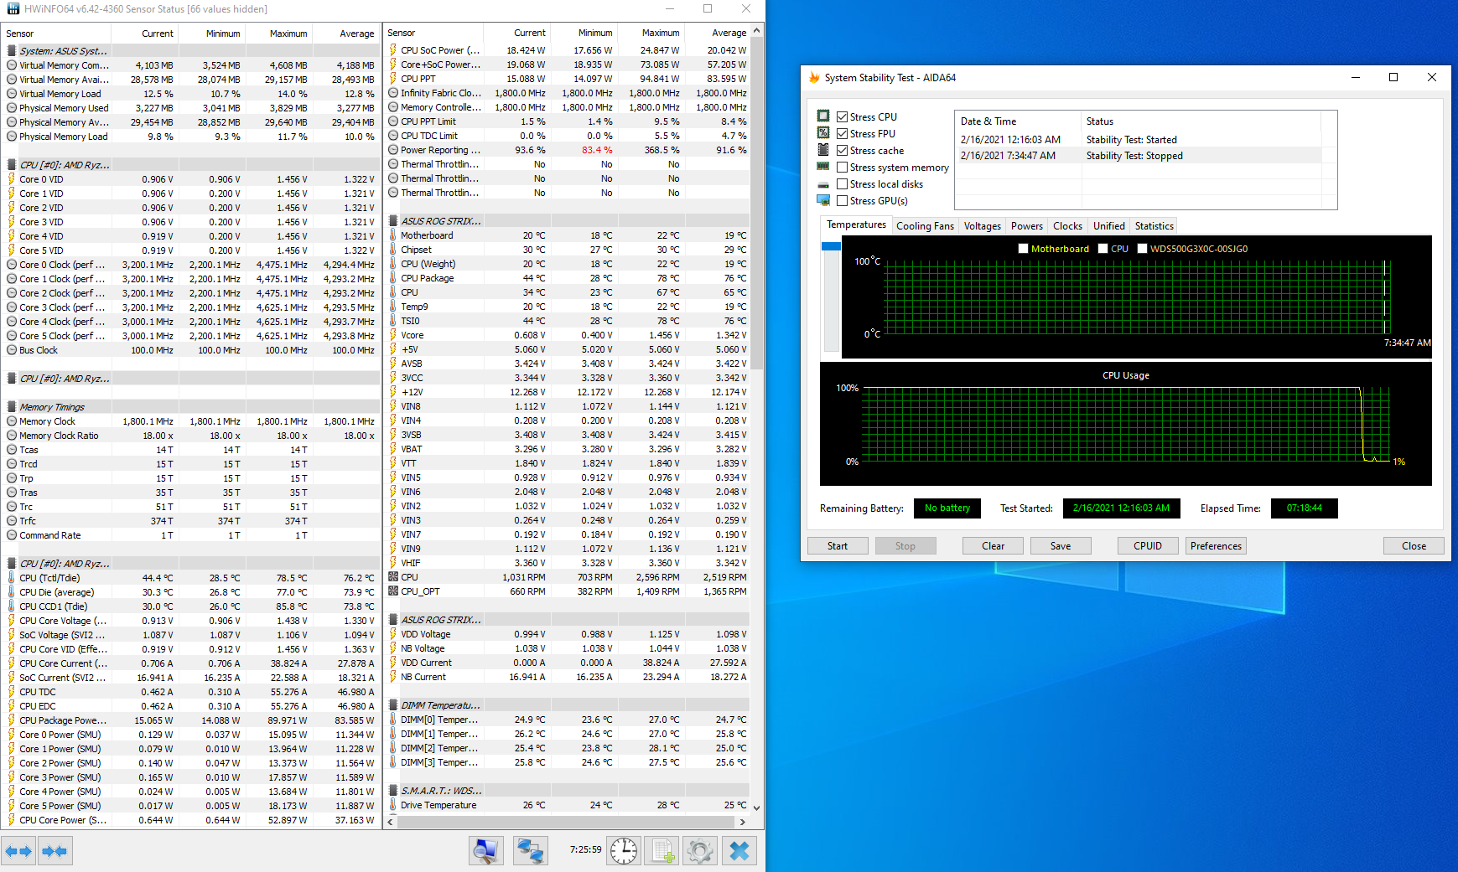The width and height of the screenshot is (1458, 872).
Task: Switch to the Voltages tab
Action: tap(982, 226)
